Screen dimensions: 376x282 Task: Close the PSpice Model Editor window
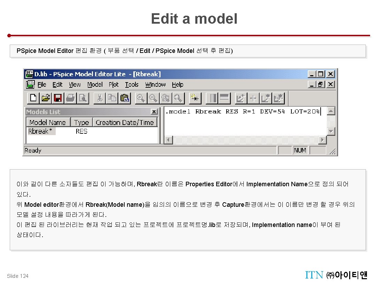[x=330, y=74]
